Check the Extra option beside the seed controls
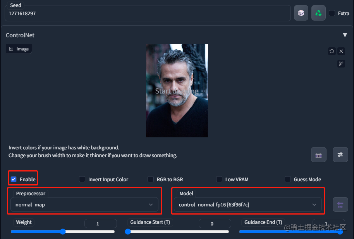This screenshot has height=239, width=354. [x=332, y=13]
